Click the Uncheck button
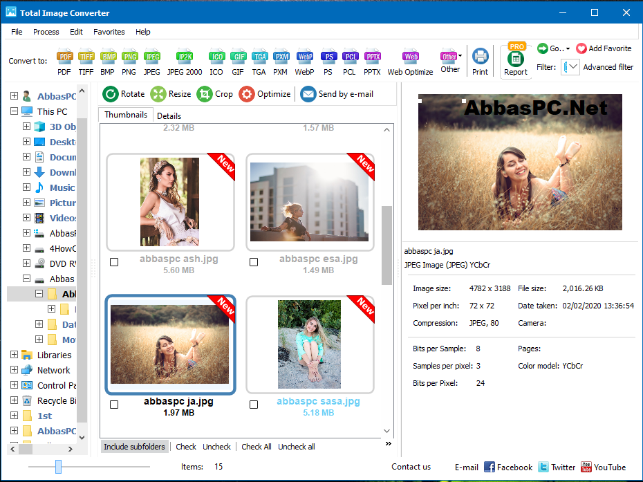Screen dimensions: 643x482 (216, 447)
